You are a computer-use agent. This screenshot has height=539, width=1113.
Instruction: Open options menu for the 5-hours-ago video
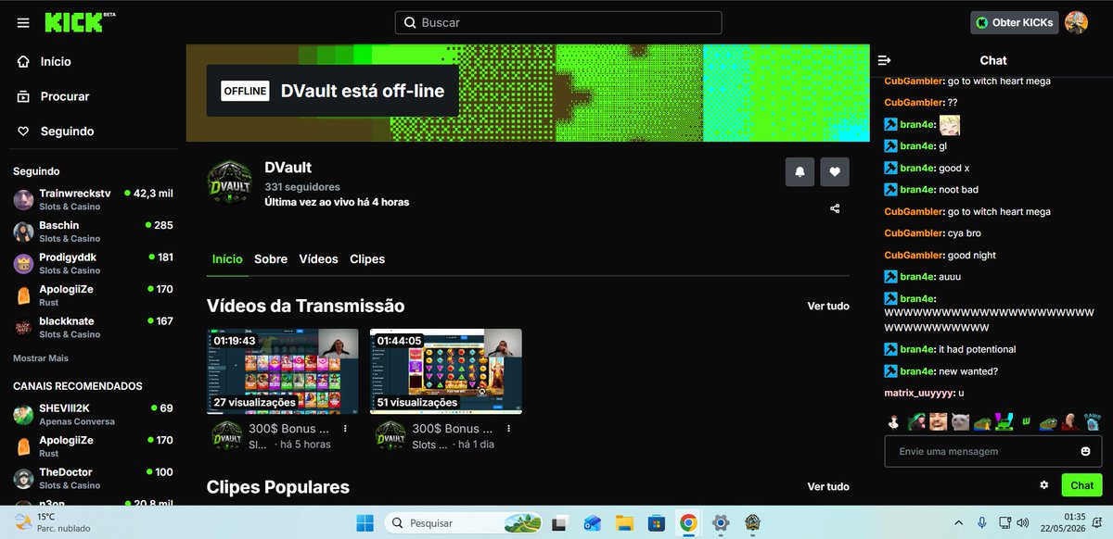tap(345, 429)
